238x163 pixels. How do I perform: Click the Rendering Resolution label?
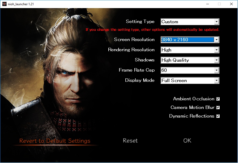click(131, 50)
